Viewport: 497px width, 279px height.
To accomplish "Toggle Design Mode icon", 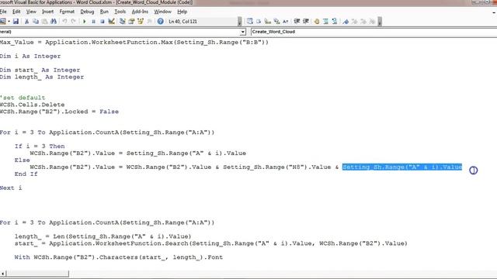I will coord(111,21).
